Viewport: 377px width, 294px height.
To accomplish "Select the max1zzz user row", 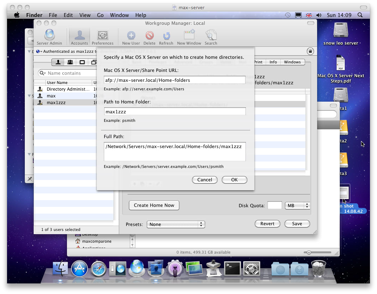I will [66, 103].
